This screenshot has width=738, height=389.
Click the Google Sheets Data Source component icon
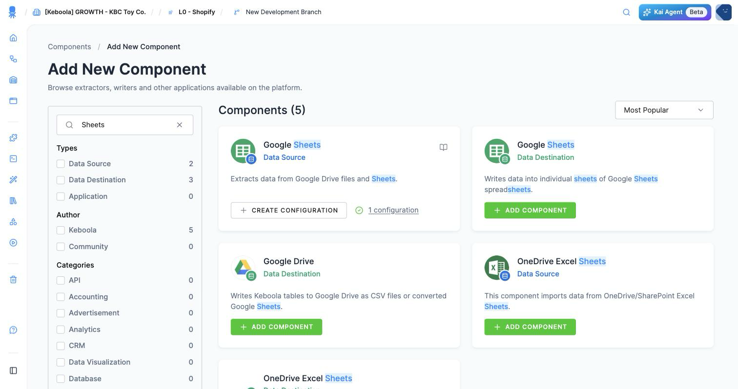pos(243,151)
